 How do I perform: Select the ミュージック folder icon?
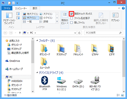[x=45, y=63]
